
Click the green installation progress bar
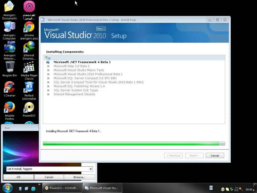click(134, 143)
